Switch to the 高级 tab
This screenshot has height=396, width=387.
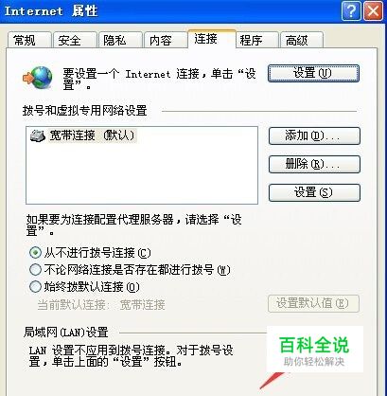[x=302, y=41]
